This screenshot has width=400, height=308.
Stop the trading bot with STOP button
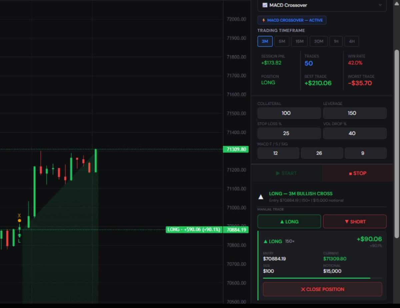pyautogui.click(x=357, y=173)
